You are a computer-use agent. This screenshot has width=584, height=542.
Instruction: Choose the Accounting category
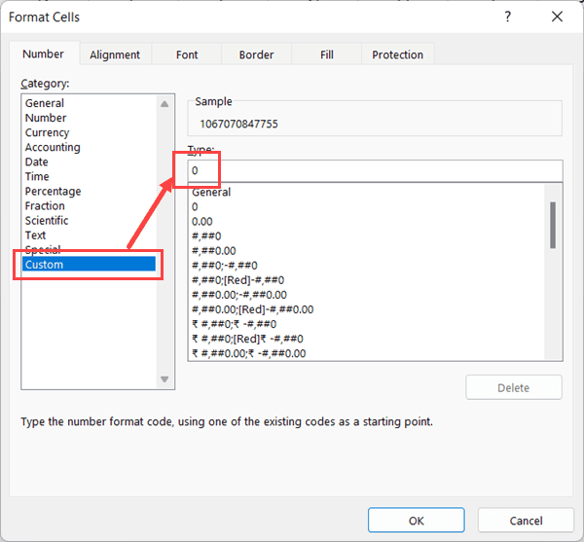[x=53, y=147]
